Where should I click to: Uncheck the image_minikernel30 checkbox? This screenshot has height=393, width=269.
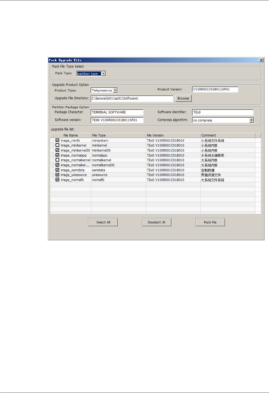(x=57, y=150)
